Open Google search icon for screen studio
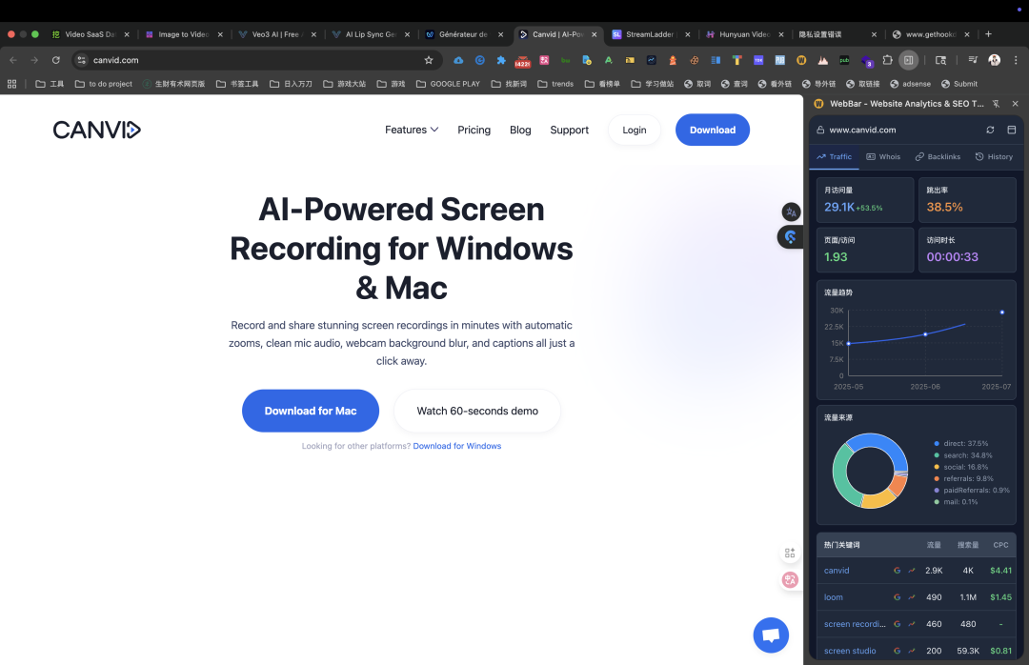 coord(898,651)
